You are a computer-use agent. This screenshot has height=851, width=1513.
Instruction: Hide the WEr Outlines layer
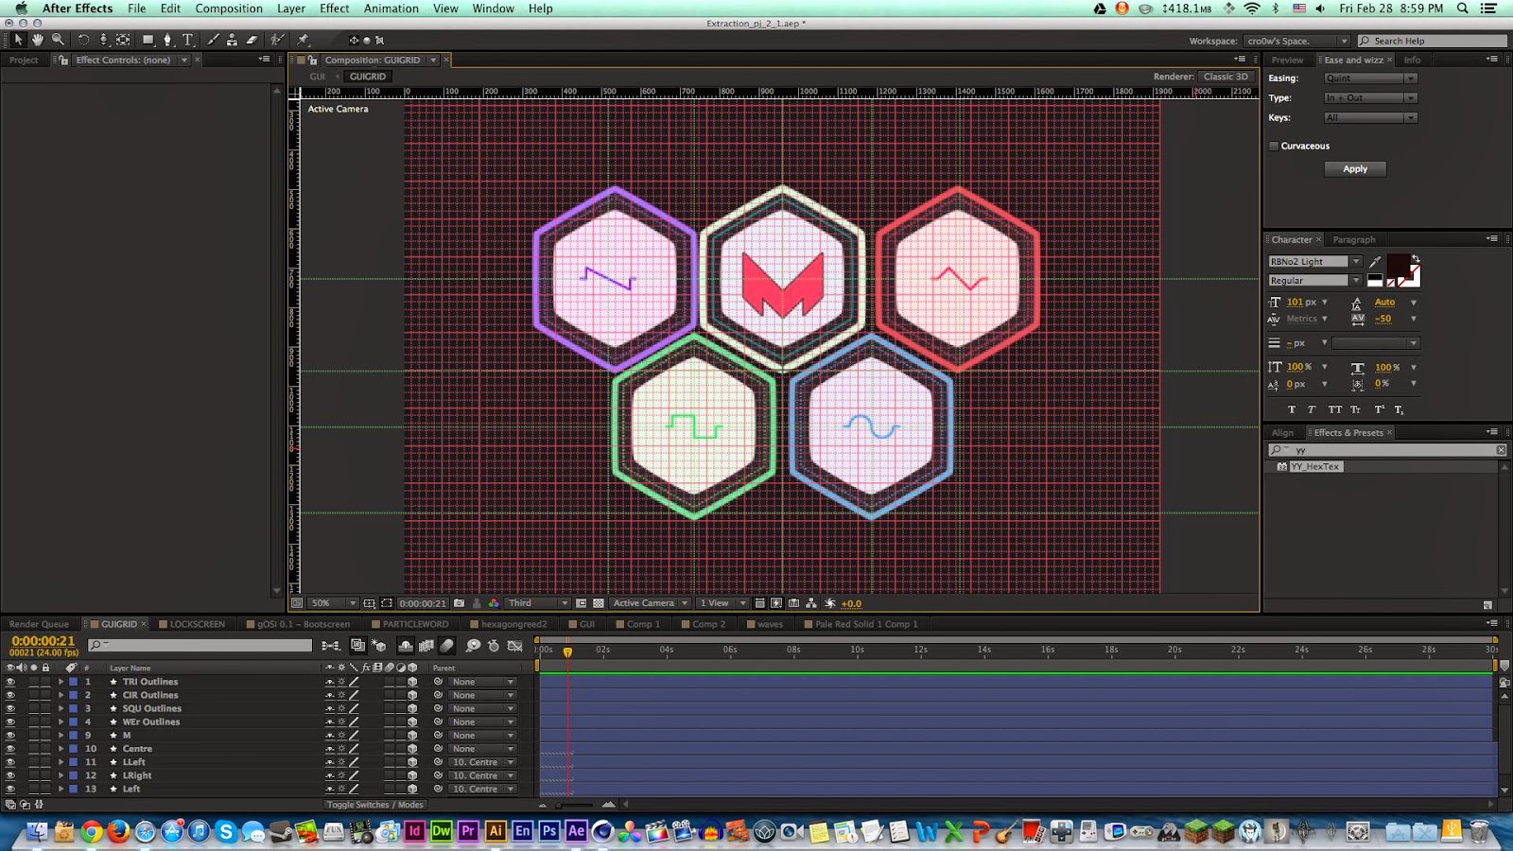pyautogui.click(x=10, y=721)
